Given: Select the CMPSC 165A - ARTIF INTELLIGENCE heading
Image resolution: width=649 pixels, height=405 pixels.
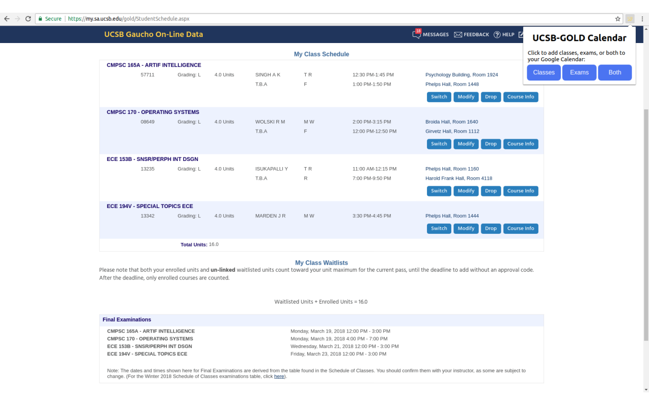Looking at the screenshot, I should point(154,65).
